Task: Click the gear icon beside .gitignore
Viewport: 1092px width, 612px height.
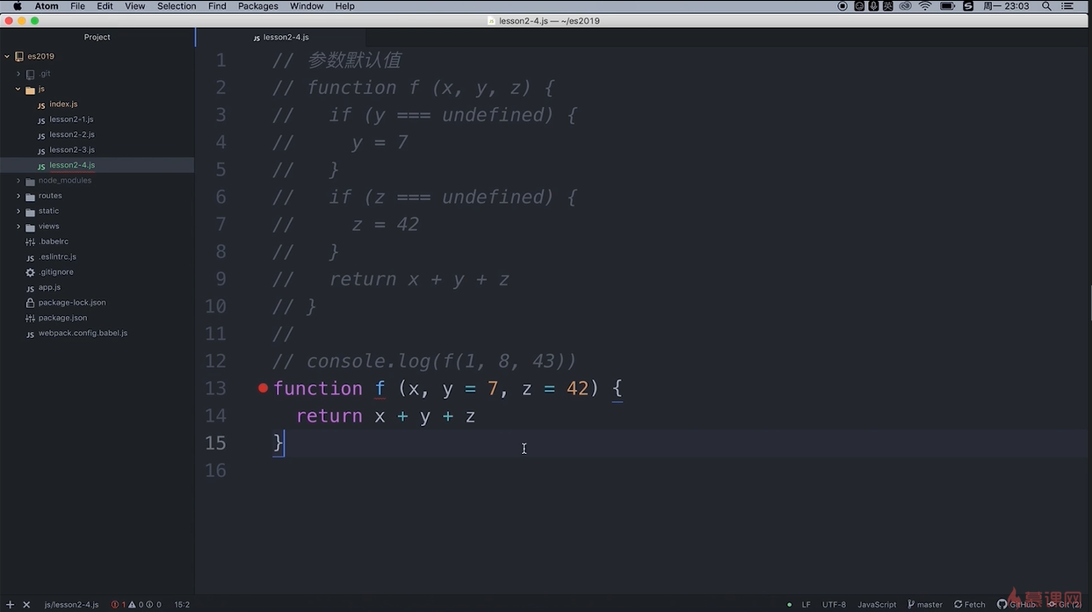Action: point(30,272)
